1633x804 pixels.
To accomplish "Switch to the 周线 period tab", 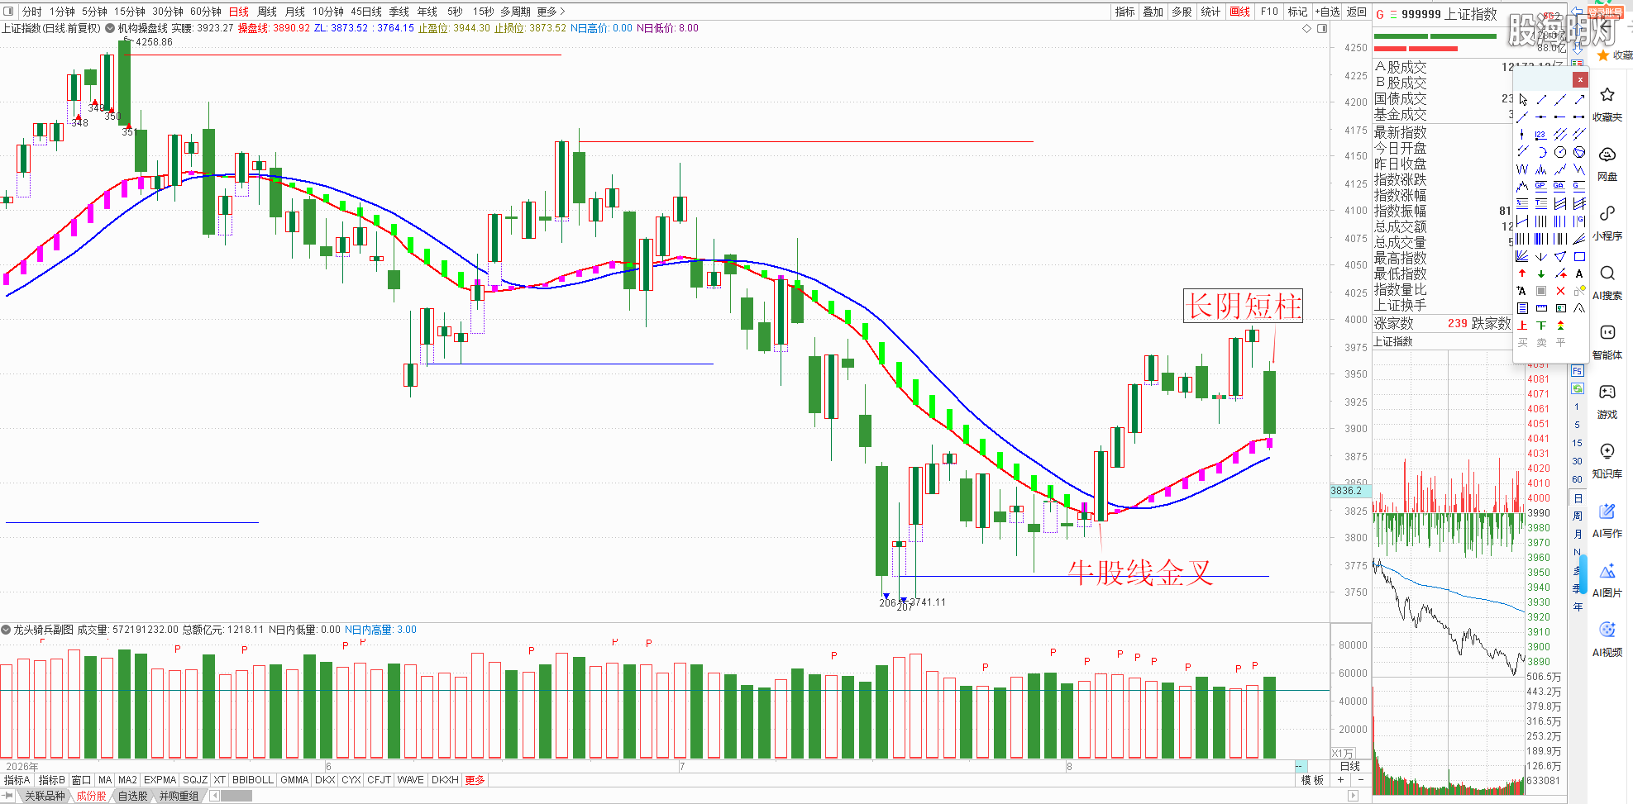I will 267,12.
